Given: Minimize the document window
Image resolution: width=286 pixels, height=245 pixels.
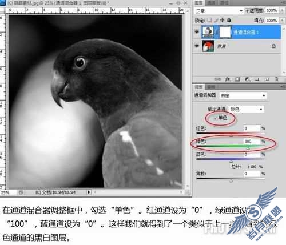Looking at the screenshot, I should coord(172,3).
